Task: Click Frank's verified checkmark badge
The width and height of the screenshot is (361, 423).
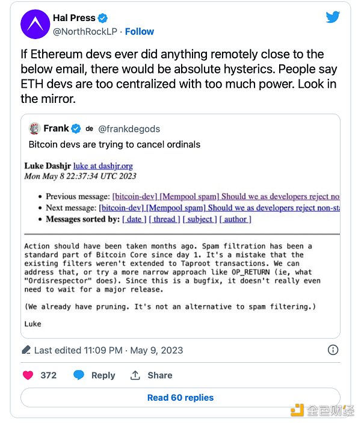Action: (76, 128)
